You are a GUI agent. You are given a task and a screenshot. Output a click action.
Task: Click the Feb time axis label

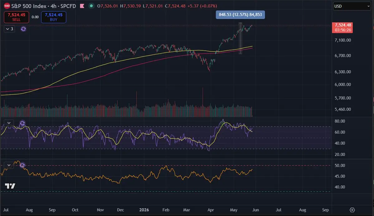click(166, 210)
